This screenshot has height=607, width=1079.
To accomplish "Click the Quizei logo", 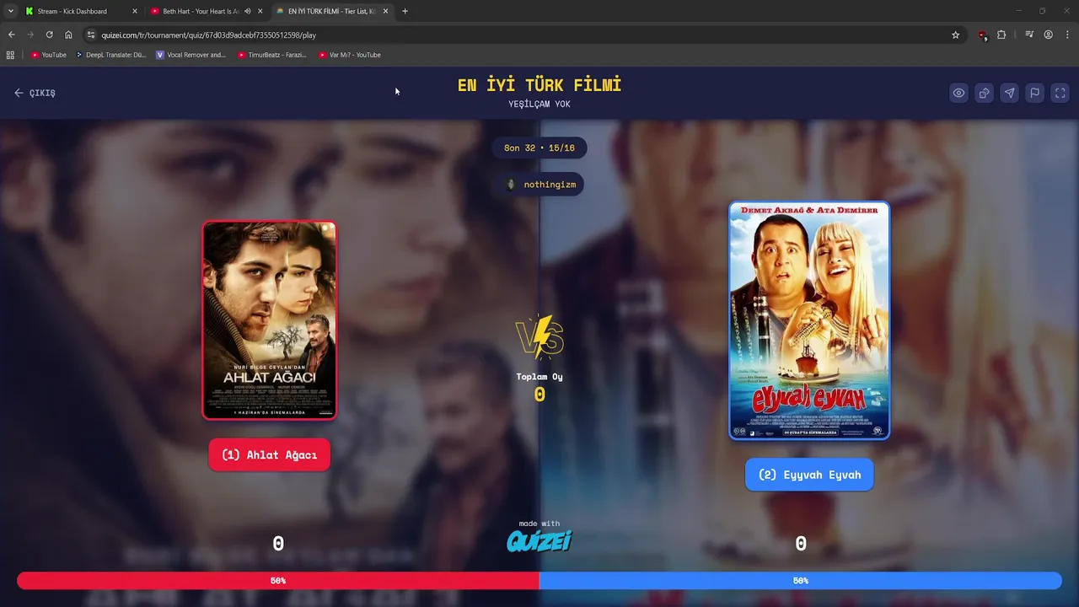I will pyautogui.click(x=539, y=540).
